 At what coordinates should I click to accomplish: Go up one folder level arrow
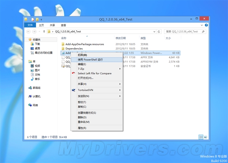coord(44,32)
